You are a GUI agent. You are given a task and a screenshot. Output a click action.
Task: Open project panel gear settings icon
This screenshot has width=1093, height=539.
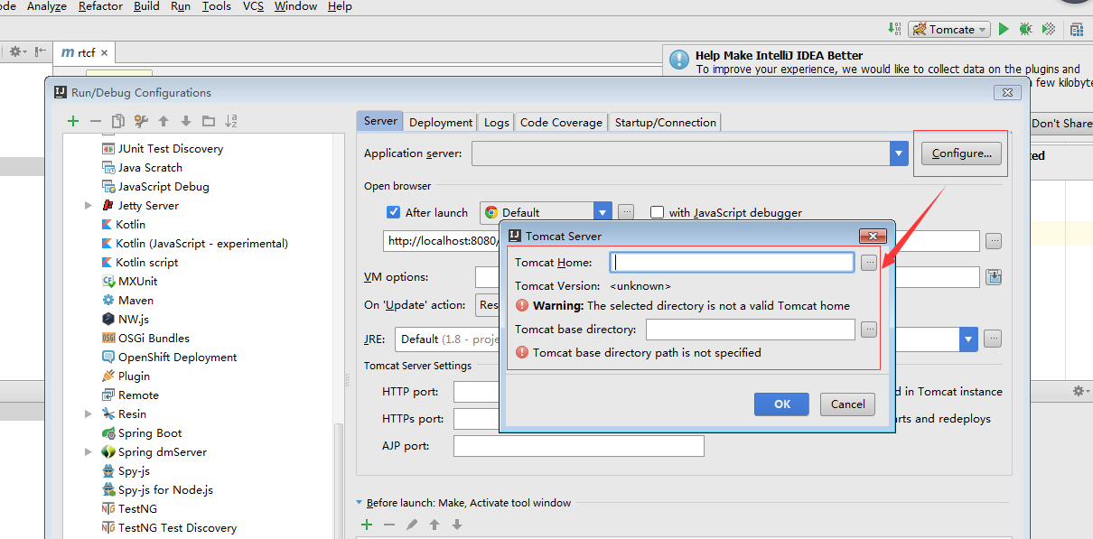pyautogui.click(x=18, y=52)
